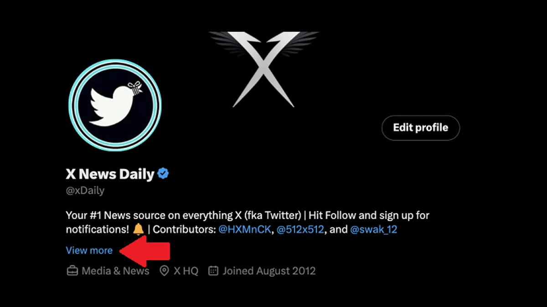Click the winged X logo banner
Image resolution: width=547 pixels, height=307 pixels.
tap(263, 69)
